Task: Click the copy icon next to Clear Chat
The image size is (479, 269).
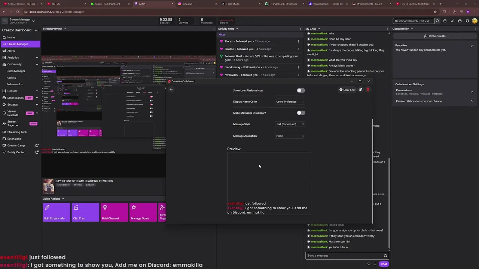Action: click(360, 90)
